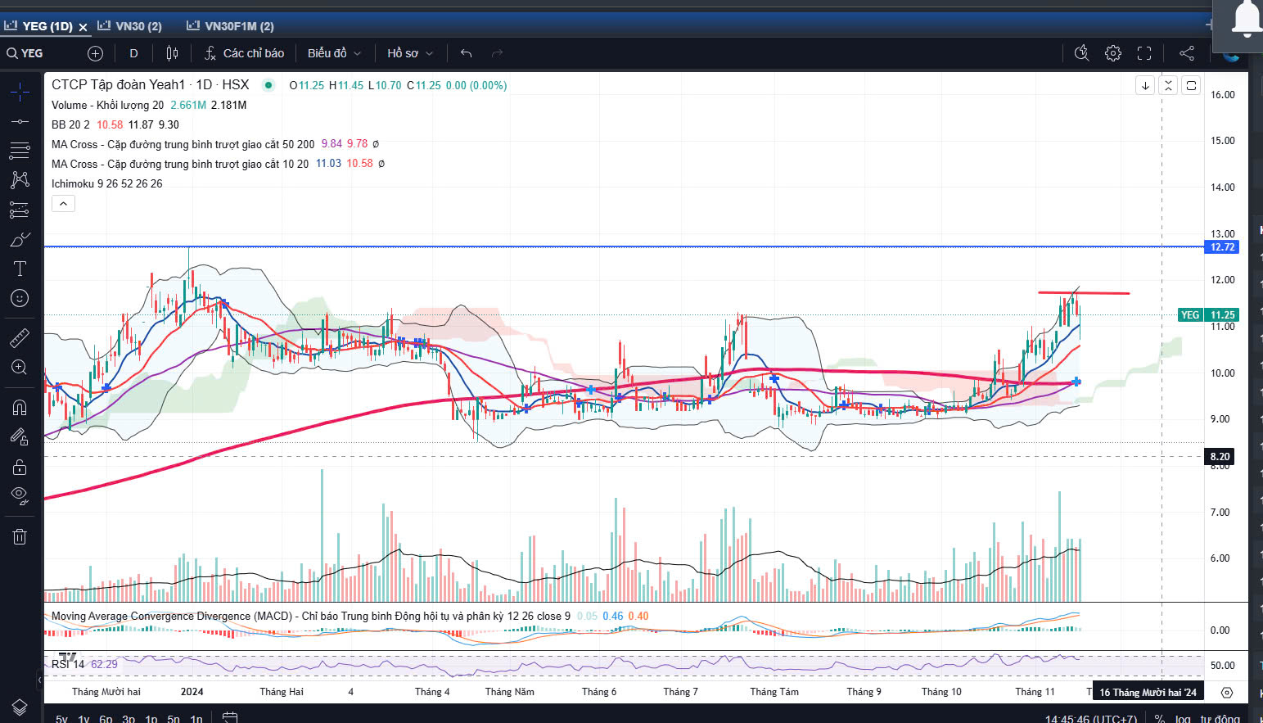Undo the last chart action
The height and width of the screenshot is (723, 1263).
pos(466,53)
